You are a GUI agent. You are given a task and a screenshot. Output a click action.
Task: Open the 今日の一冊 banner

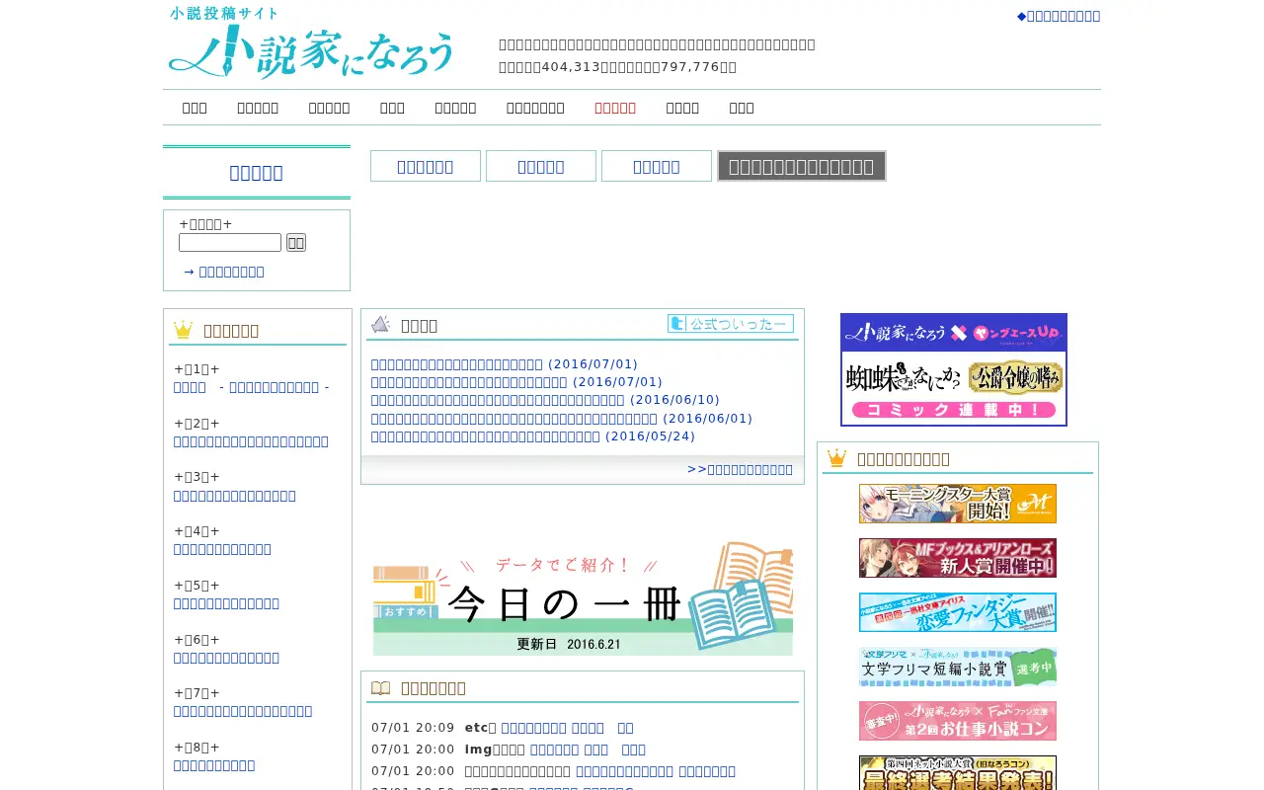[x=583, y=597]
